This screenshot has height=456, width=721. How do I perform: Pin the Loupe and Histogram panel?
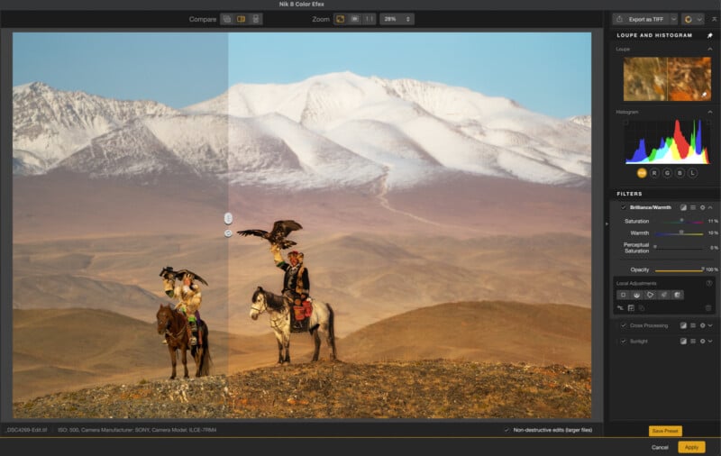(x=709, y=35)
